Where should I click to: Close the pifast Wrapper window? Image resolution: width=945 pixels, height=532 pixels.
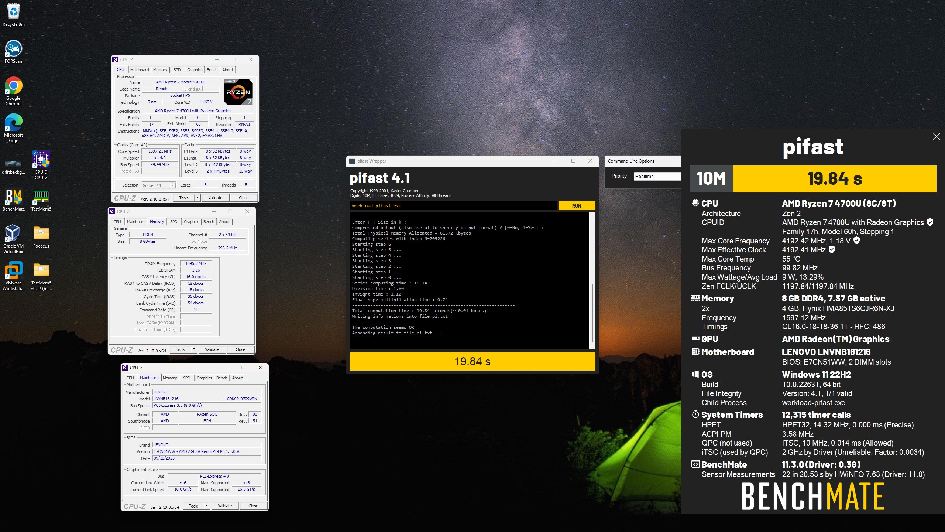click(x=590, y=161)
